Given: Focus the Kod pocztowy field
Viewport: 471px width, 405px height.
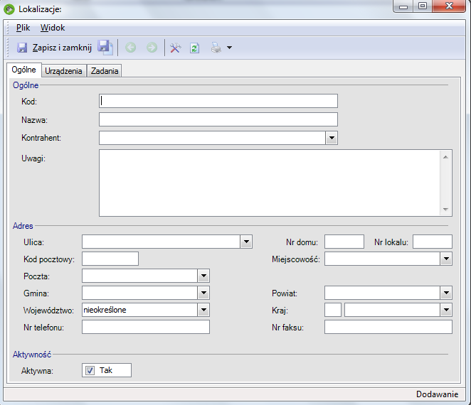Looking at the screenshot, I should (x=110, y=259).
